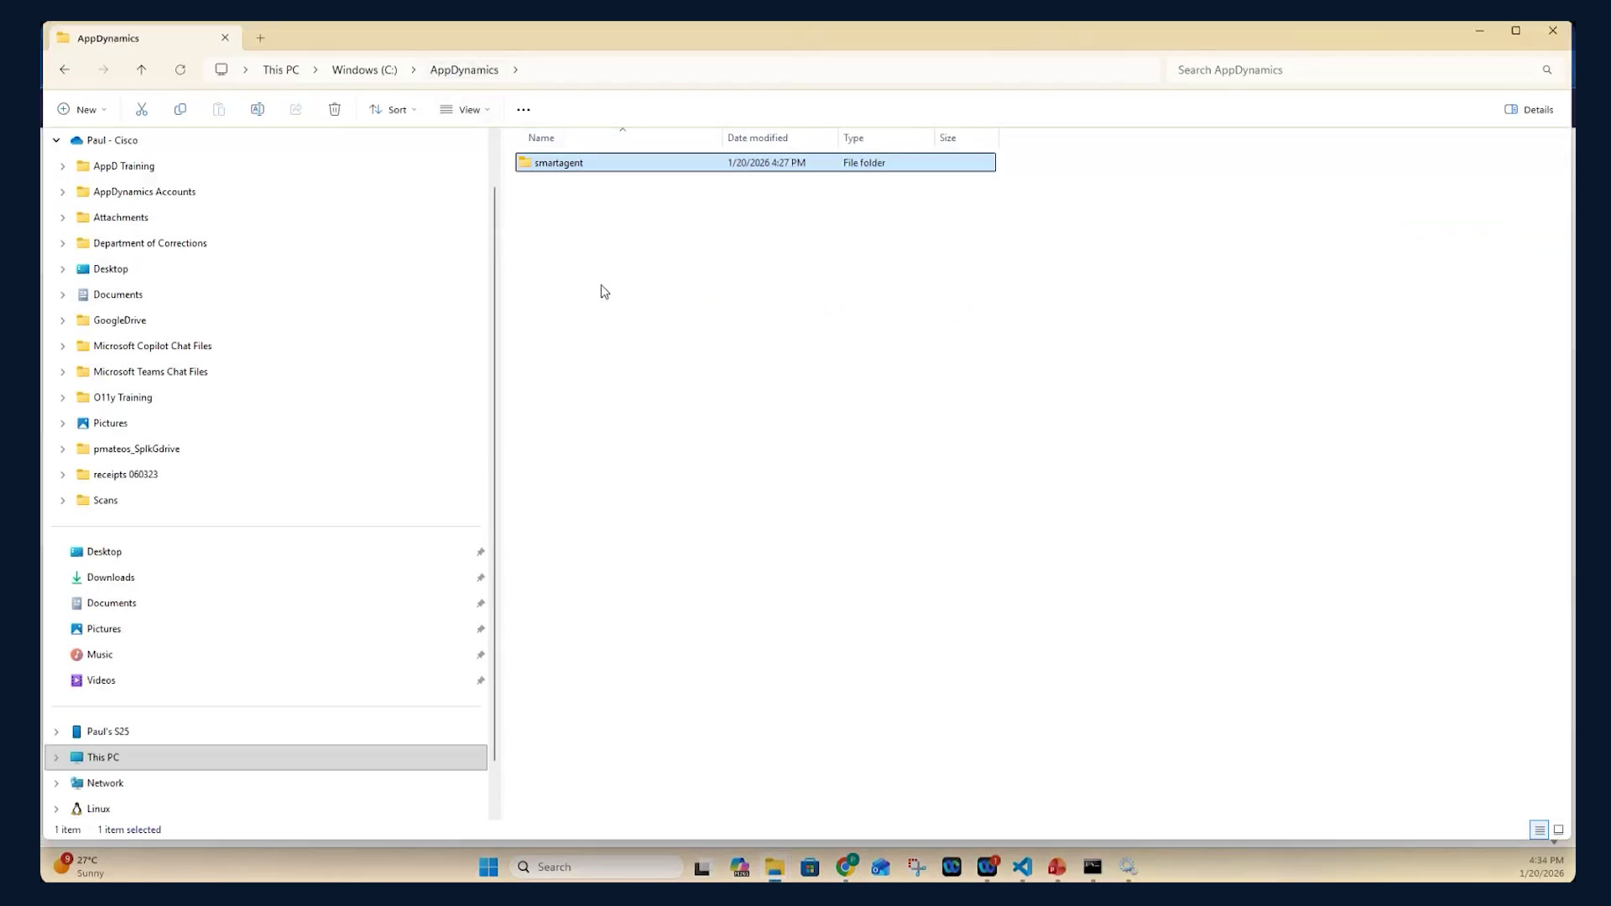Expand the Network node

pos(56,784)
